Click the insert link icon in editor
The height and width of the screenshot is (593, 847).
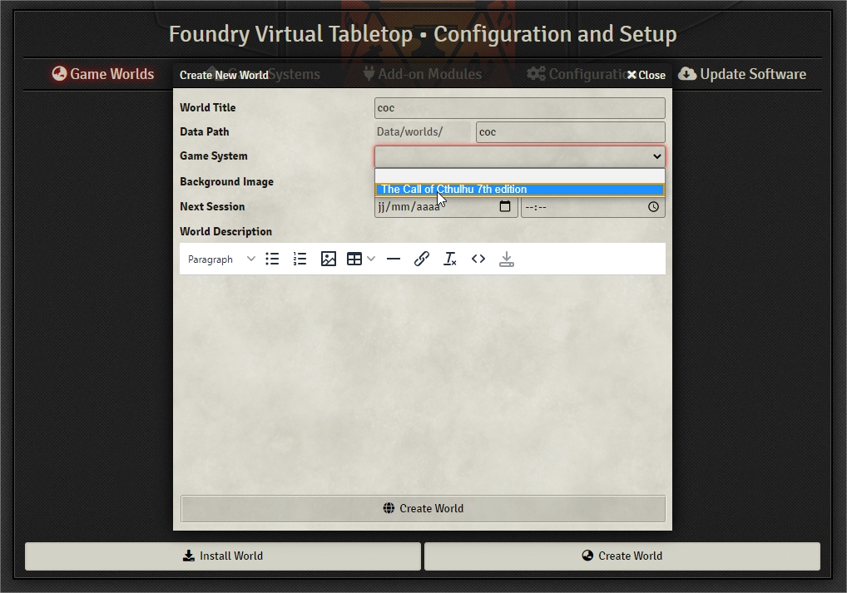click(422, 259)
